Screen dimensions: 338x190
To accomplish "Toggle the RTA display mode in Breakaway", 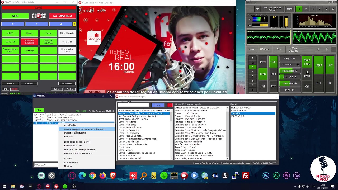I will pyautogui.click(x=273, y=74).
